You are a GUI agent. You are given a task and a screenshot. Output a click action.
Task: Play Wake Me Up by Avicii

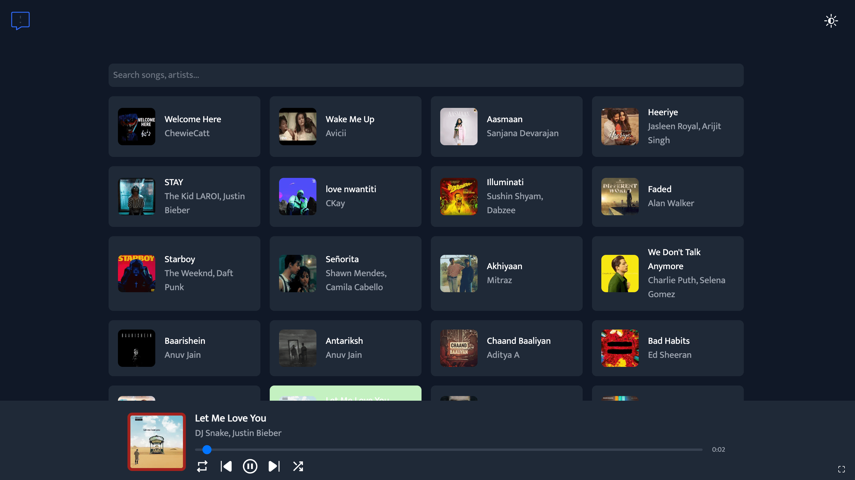pyautogui.click(x=345, y=126)
